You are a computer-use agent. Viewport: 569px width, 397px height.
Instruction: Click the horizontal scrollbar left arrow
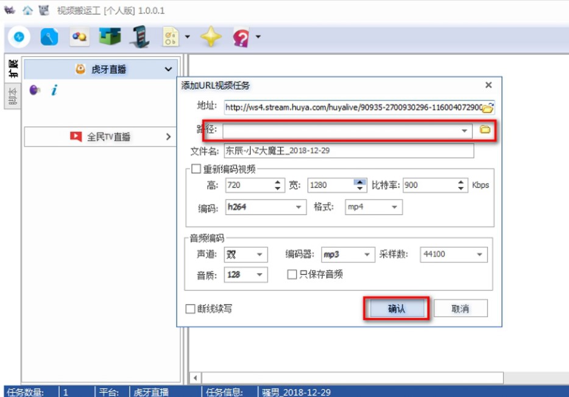195,378
